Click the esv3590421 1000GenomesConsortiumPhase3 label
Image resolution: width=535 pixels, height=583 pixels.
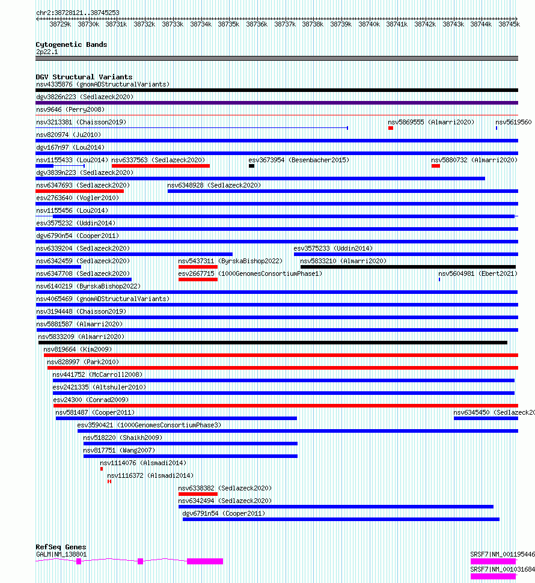(x=149, y=426)
